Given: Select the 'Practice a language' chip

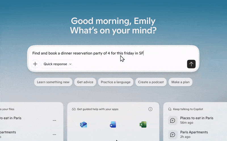Looking at the screenshot, I should point(115,82).
